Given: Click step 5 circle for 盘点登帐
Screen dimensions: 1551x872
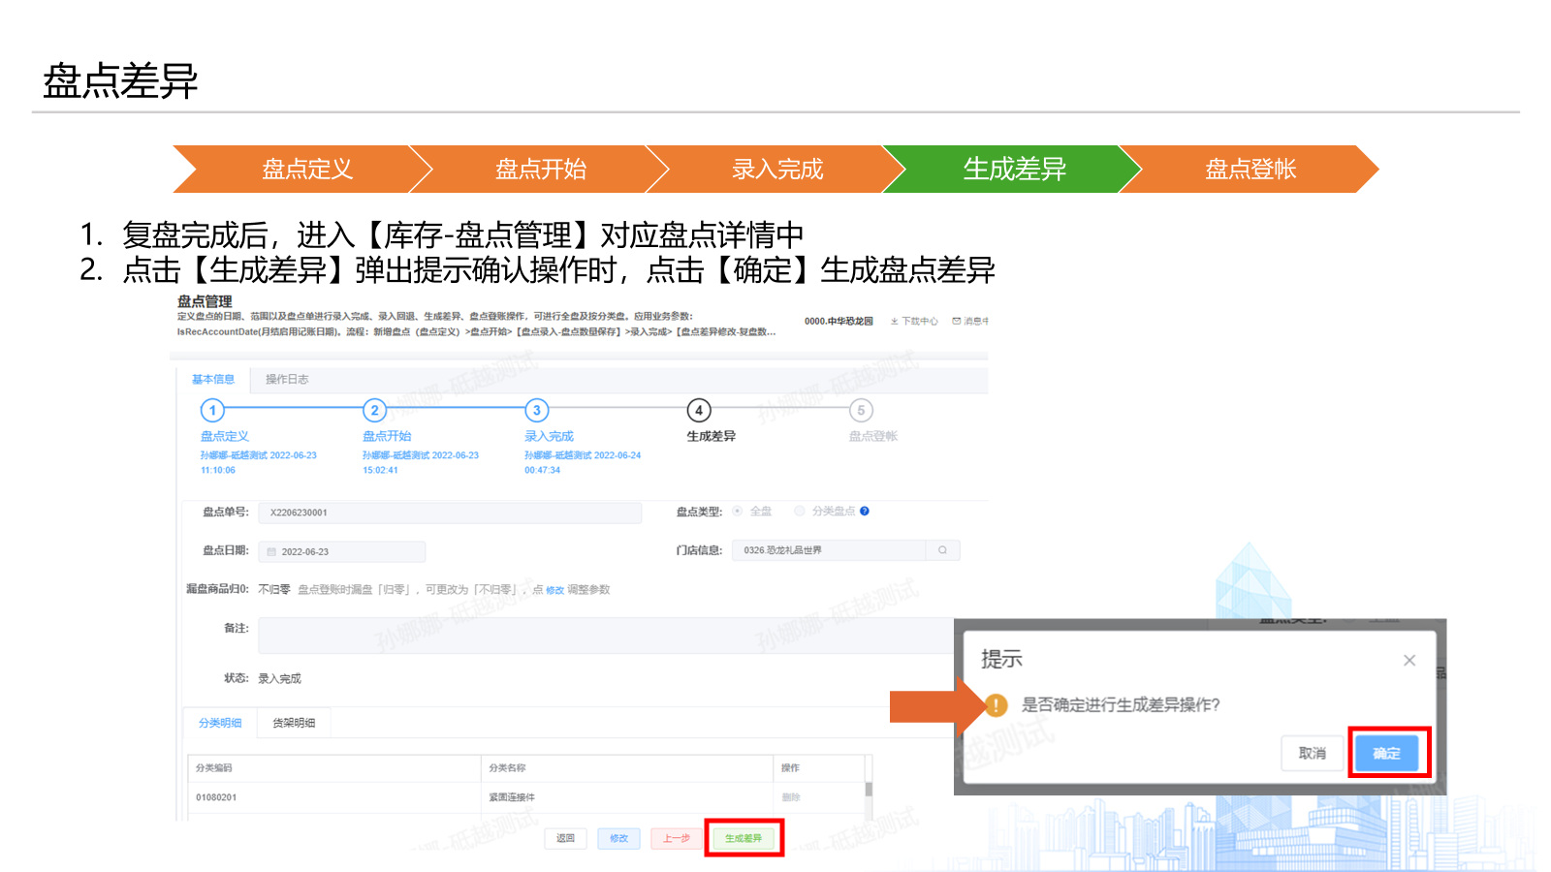Looking at the screenshot, I should point(861,410).
